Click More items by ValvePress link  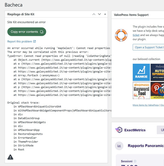coord(146,105)
